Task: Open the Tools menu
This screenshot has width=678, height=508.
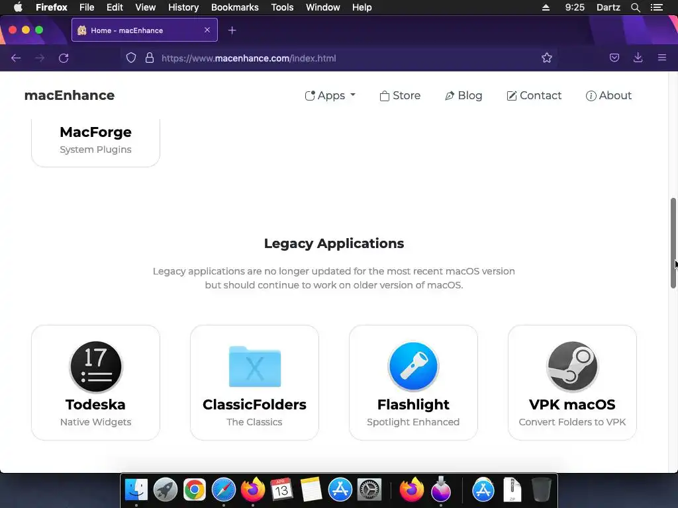Action: [x=282, y=7]
